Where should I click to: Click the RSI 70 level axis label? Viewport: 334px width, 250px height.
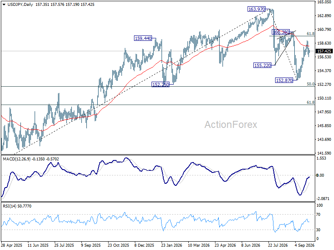click(318, 215)
